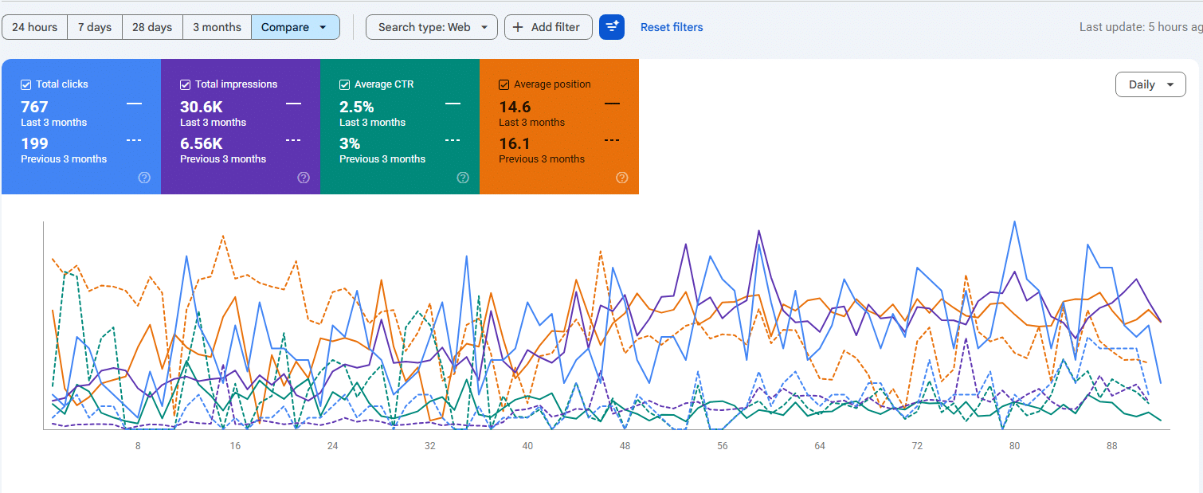Open help icon on Total clicks card
Viewport: 1203px width, 493px height.
pos(144,178)
